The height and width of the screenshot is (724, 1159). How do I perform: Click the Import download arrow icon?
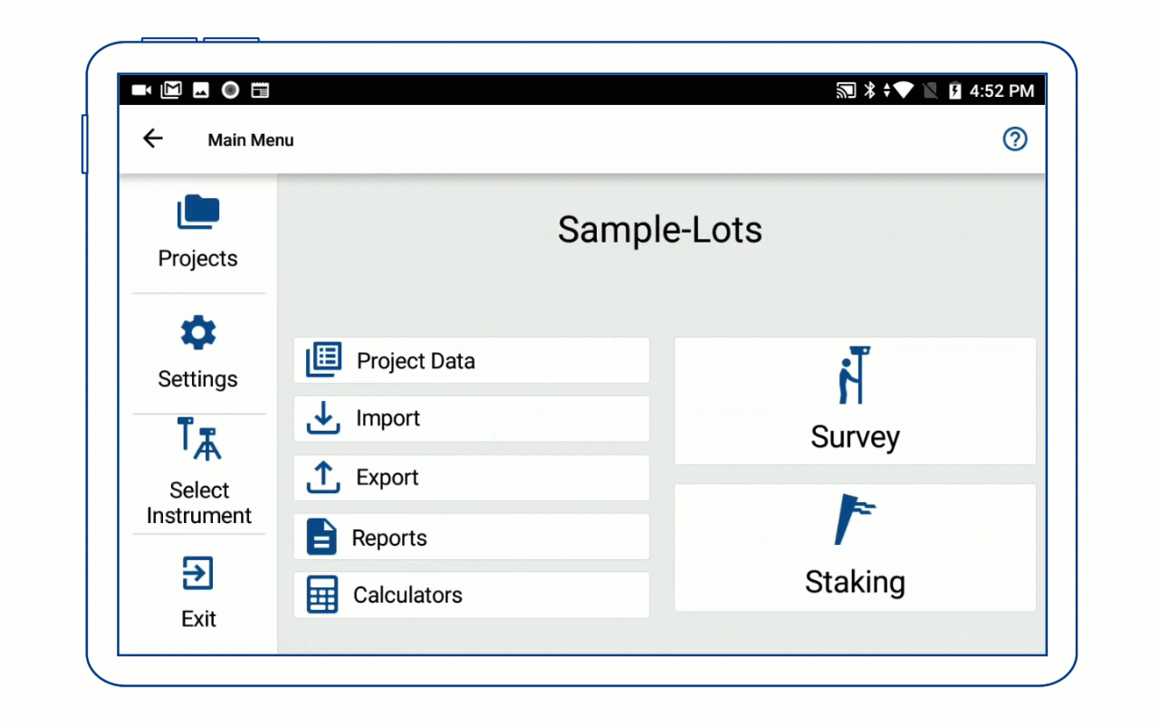pos(323,418)
